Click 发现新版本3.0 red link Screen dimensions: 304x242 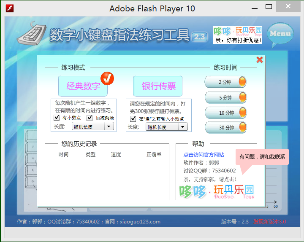[x=270, y=221]
